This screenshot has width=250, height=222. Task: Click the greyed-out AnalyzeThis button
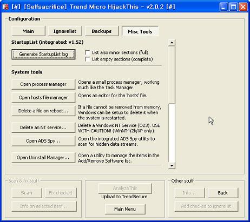click(x=125, y=189)
